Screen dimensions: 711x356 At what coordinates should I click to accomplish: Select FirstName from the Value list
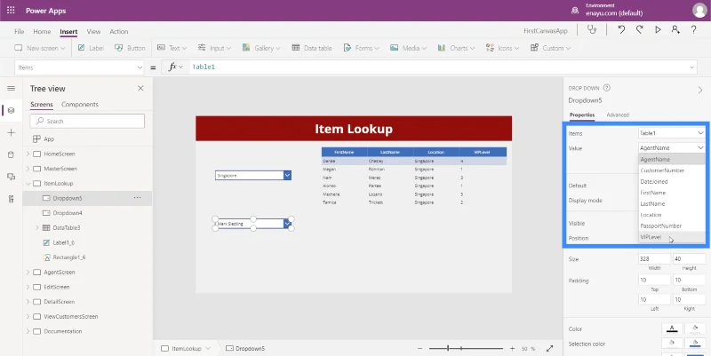[672, 193]
